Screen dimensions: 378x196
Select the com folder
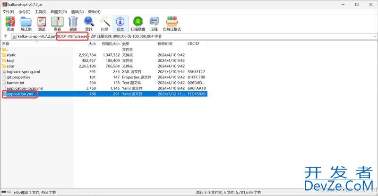104,66
